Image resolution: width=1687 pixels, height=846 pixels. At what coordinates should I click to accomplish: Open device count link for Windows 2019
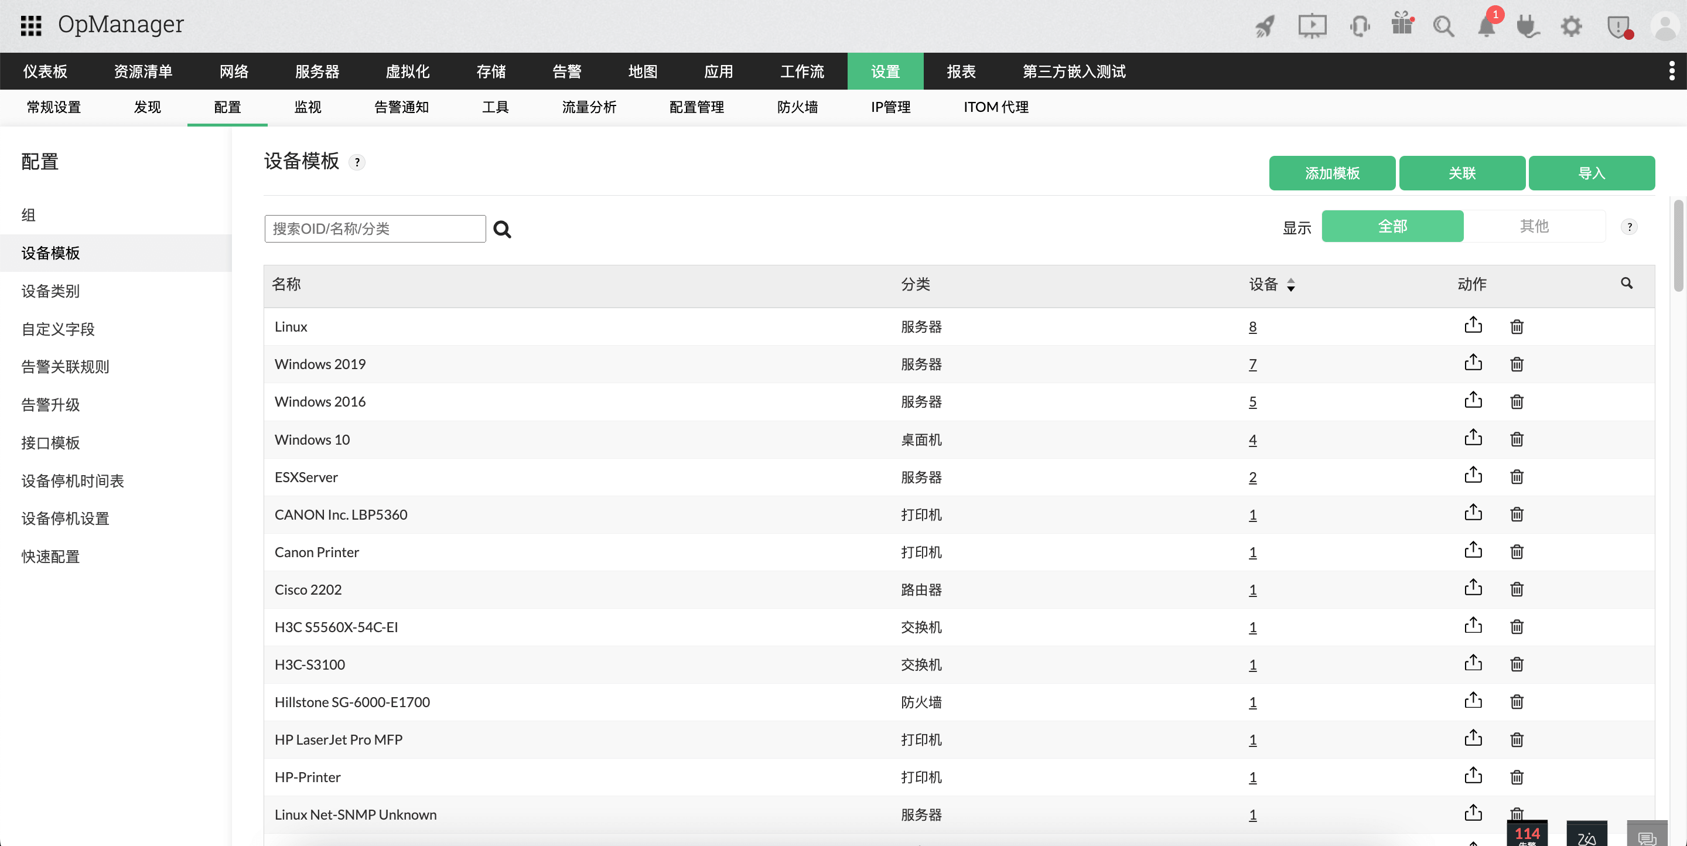1252,364
